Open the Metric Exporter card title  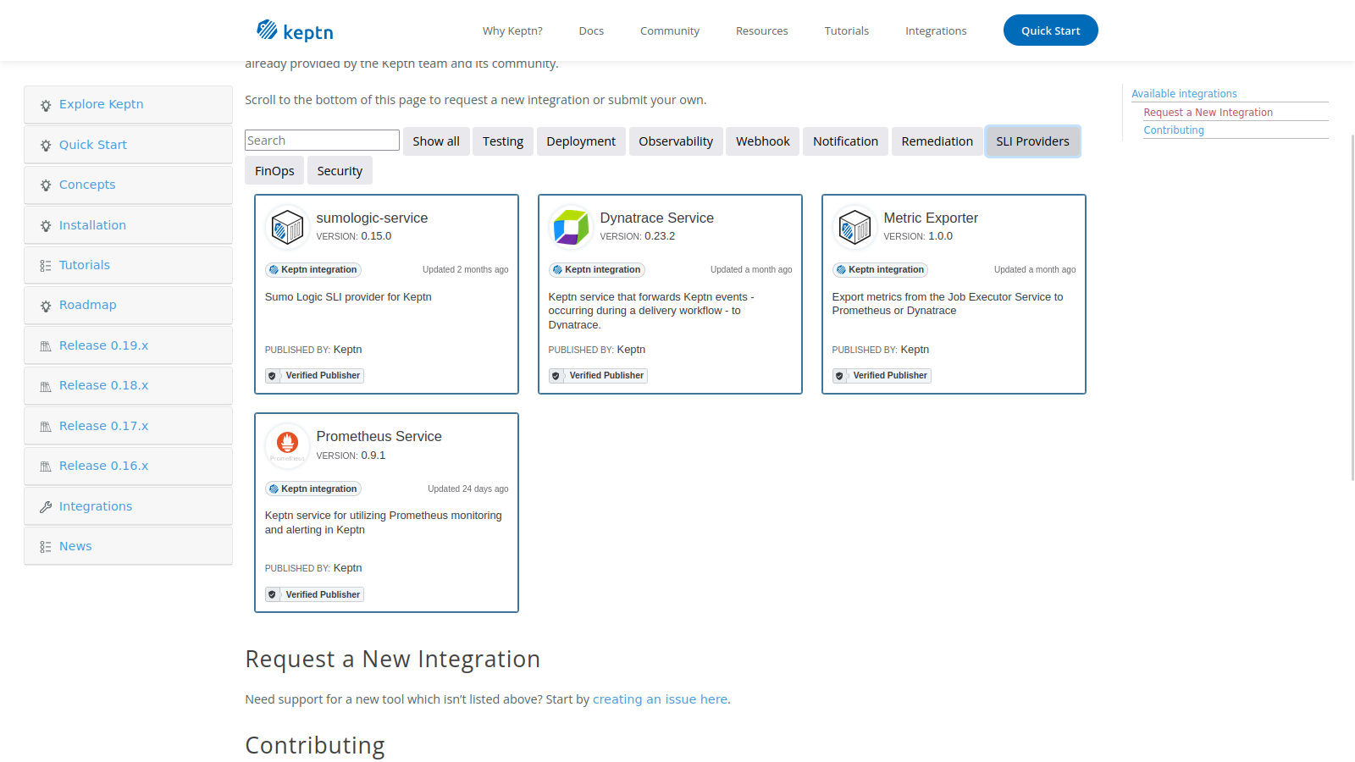coord(931,218)
